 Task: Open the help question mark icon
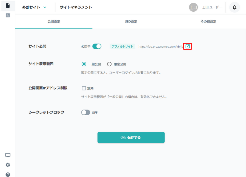tap(8, 175)
